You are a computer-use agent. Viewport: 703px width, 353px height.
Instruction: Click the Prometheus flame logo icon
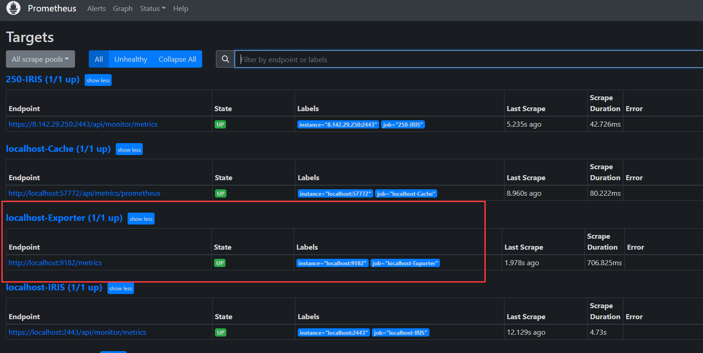(x=14, y=8)
